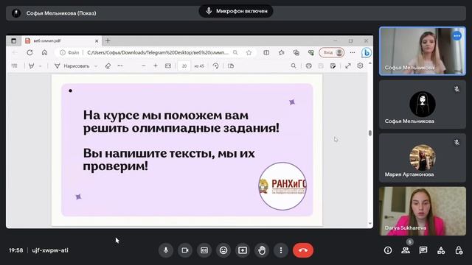Select Мария Артамонова participant tile
The height and width of the screenshot is (265, 472).
point(423,158)
